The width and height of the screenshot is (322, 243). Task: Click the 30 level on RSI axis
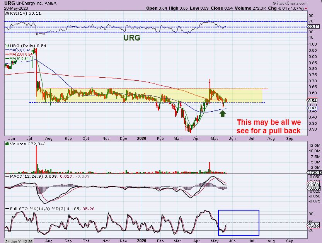click(311, 32)
